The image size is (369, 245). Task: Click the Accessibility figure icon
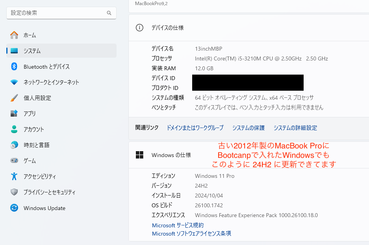14,176
